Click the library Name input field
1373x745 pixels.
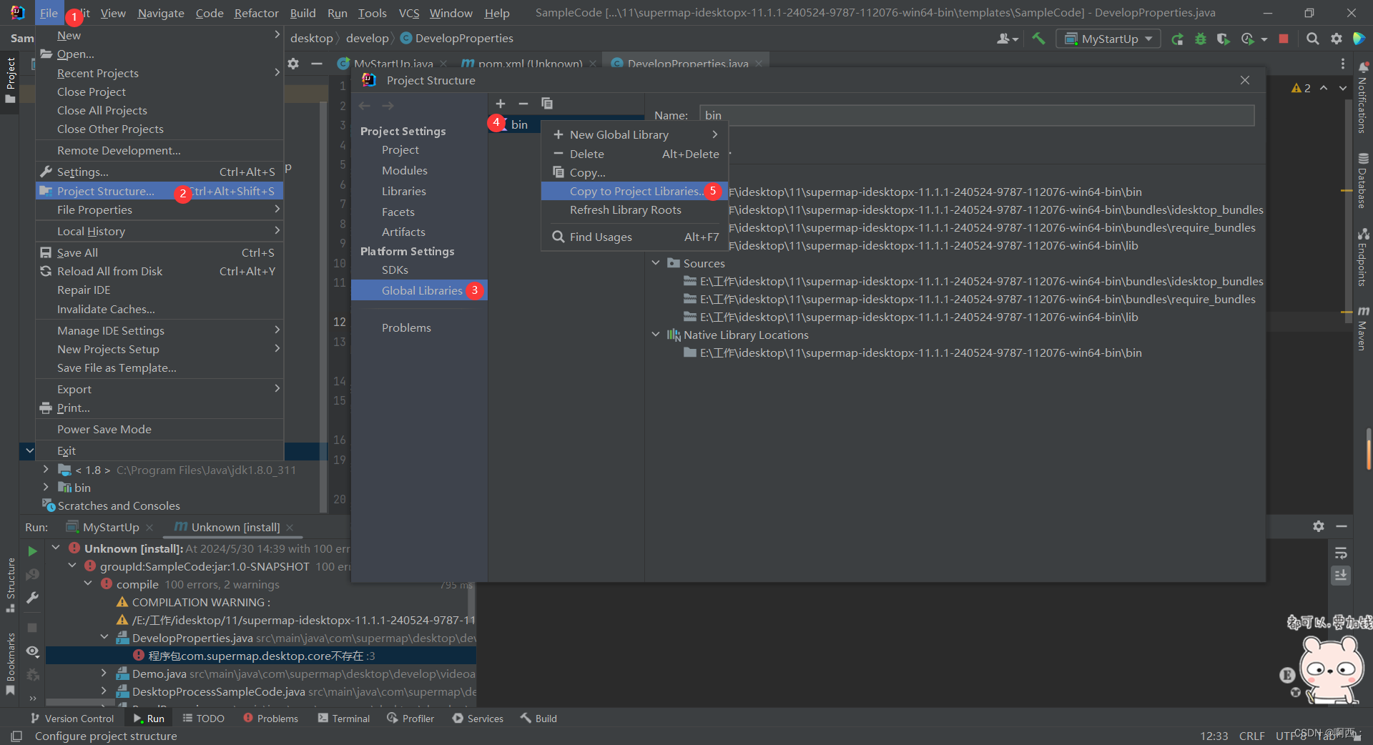click(x=977, y=115)
